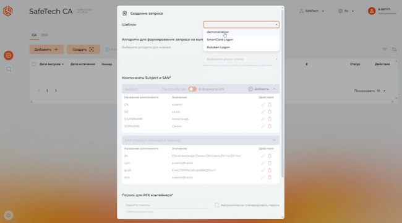
Task: Check automatically generate password option
Action: point(217,205)
